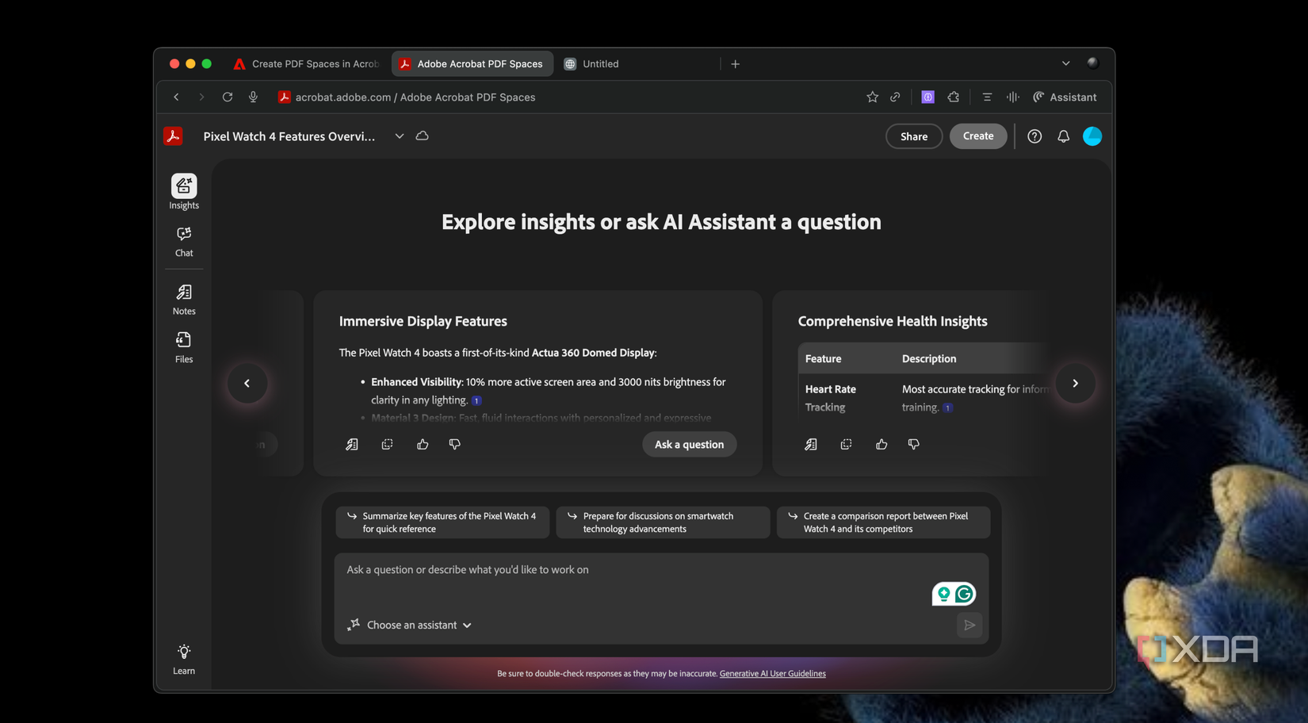1308x723 pixels.
Task: Switch to Create PDF Spaces in Acrobat tab
Action: (306, 63)
